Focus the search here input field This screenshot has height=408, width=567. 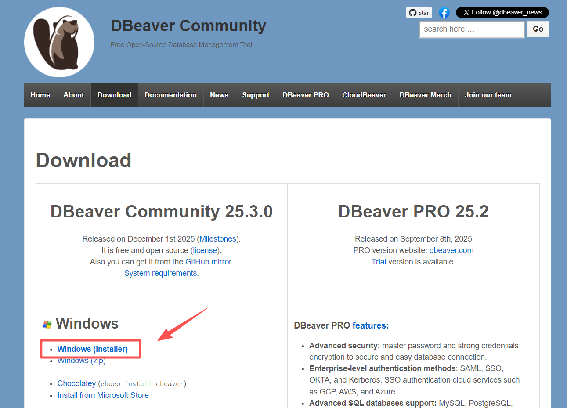(x=472, y=29)
